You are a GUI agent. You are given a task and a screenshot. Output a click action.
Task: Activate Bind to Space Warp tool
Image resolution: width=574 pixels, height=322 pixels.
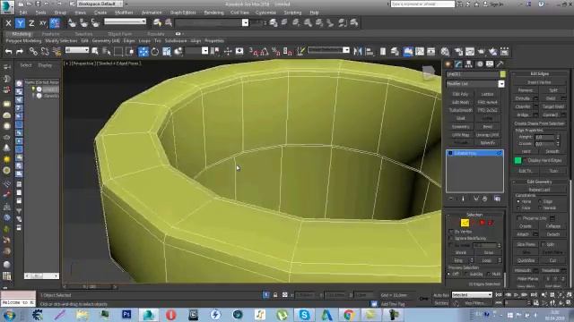click(x=57, y=52)
